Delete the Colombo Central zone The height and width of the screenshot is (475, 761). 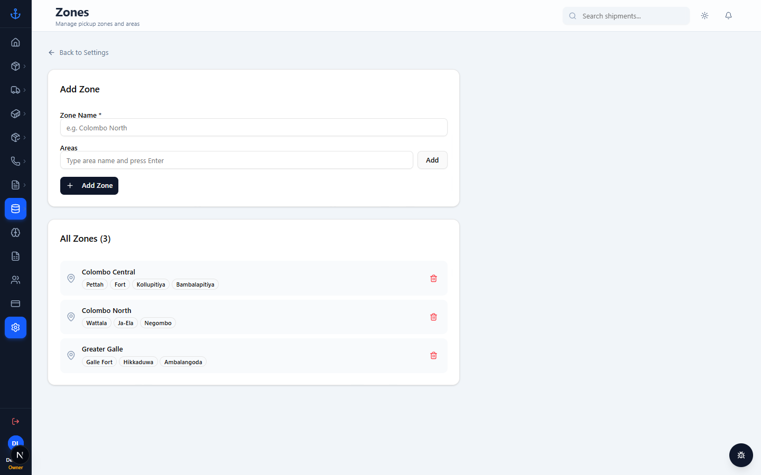[x=433, y=278]
